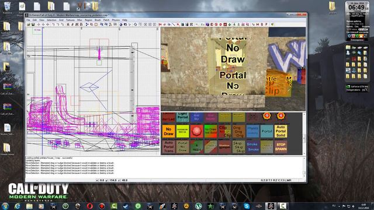Select the No Draw texture swatch
Viewport: 374px width, 210px height.
point(169,131)
